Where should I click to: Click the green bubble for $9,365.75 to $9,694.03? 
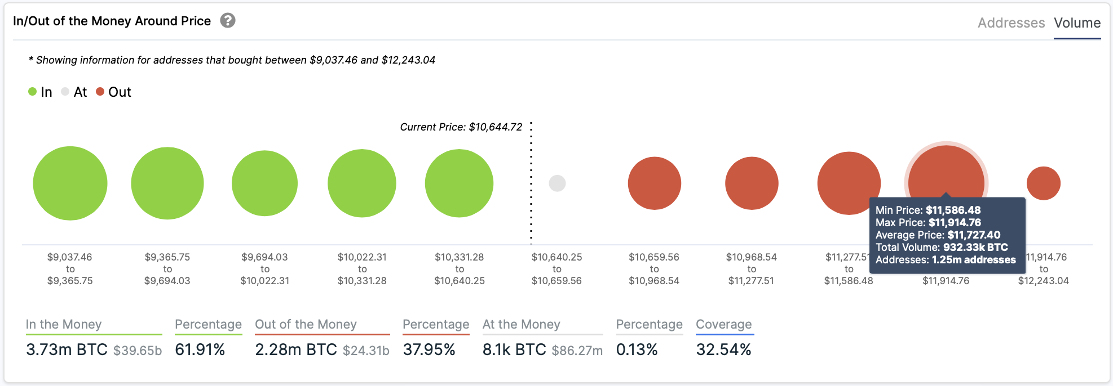point(167,183)
